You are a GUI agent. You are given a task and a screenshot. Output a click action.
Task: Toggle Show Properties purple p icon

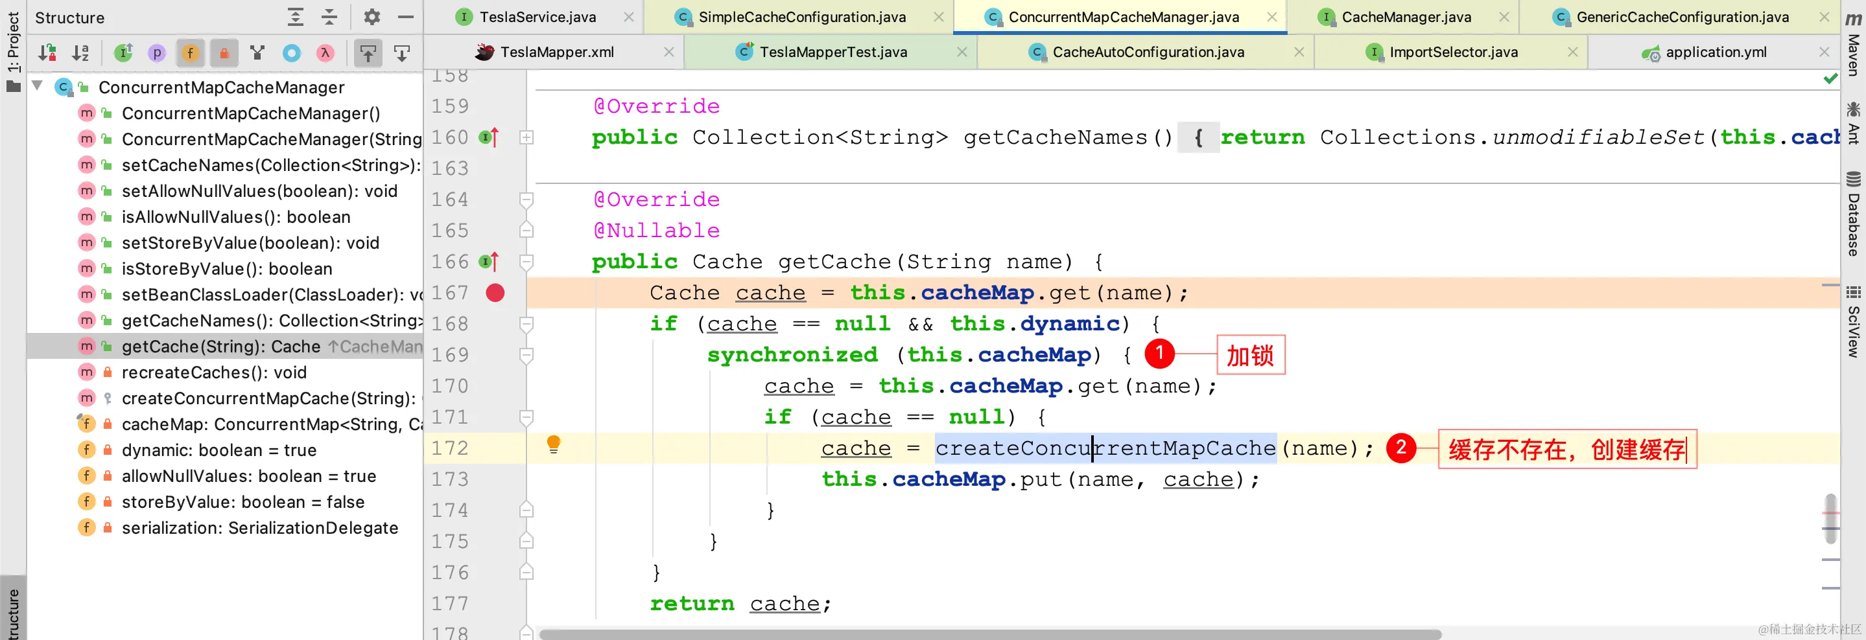click(157, 53)
